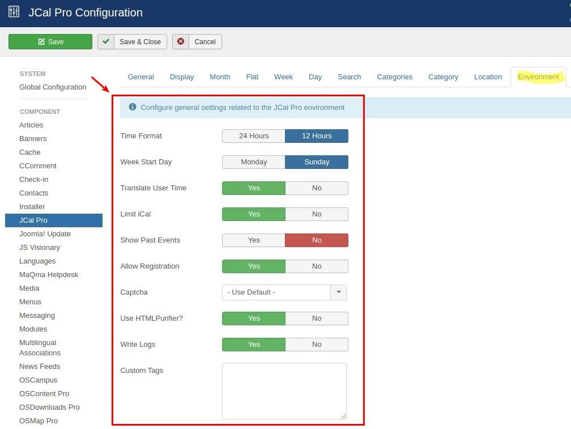Enable Write Logs with Yes

(x=254, y=345)
